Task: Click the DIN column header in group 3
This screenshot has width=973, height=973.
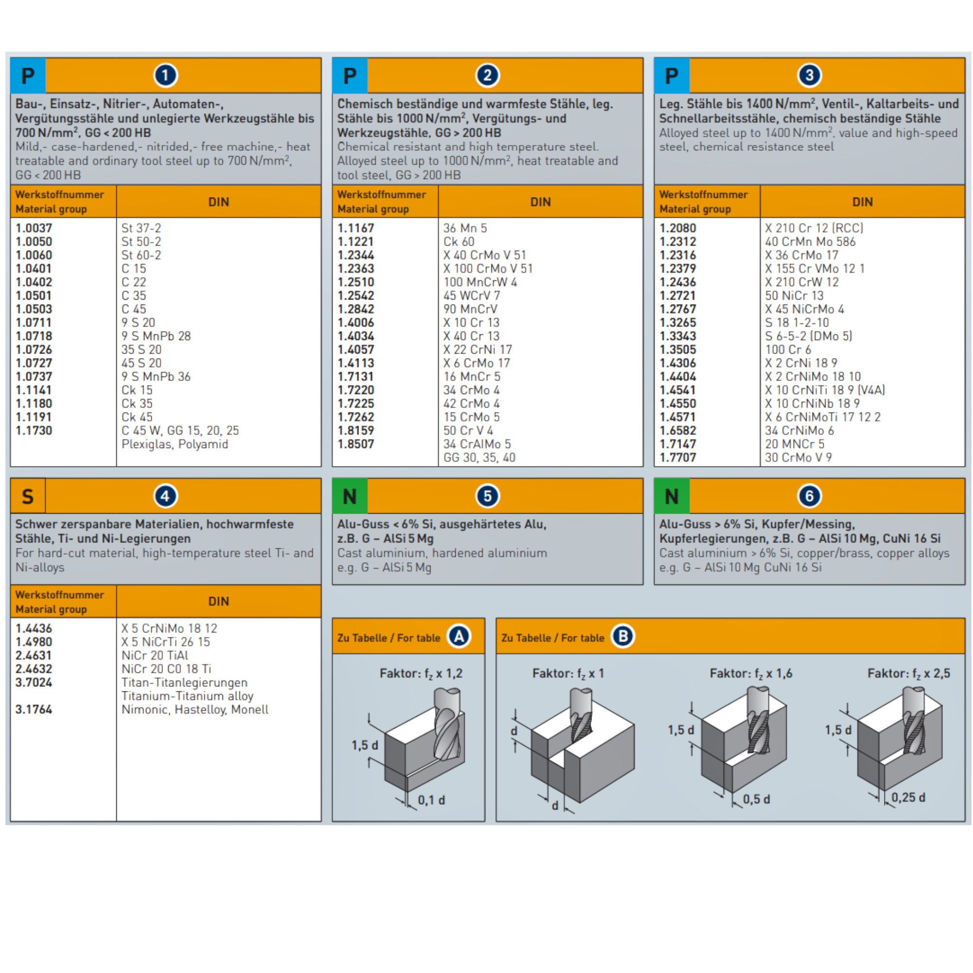Action: pyautogui.click(x=862, y=202)
